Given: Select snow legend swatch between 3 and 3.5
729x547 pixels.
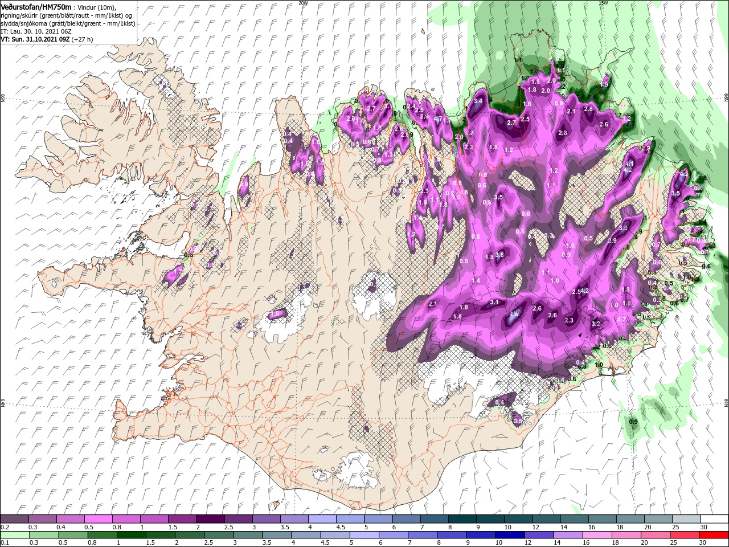Looking at the screenshot, I should click(266, 519).
